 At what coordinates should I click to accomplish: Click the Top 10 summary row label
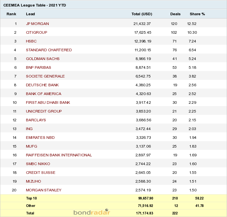(31, 198)
